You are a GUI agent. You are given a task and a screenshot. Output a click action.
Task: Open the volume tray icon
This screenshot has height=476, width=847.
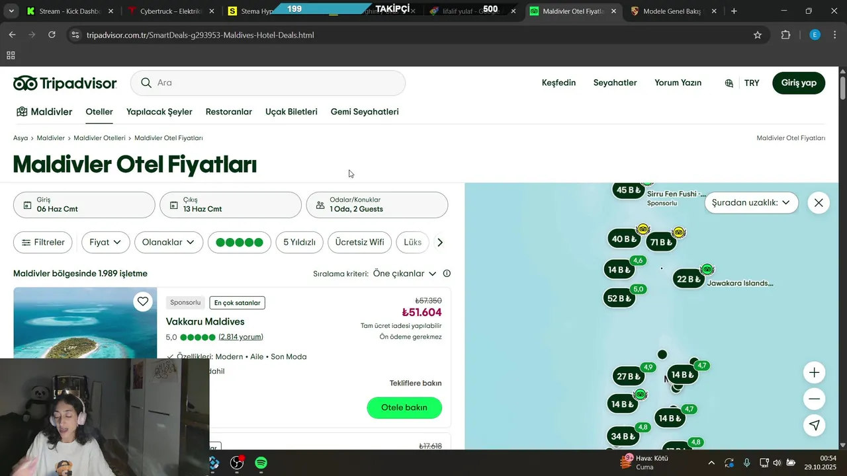click(777, 463)
